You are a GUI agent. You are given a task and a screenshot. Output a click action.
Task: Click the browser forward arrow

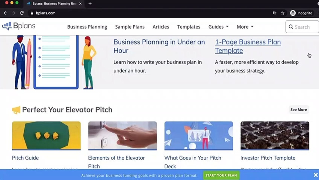pyautogui.click(x=14, y=13)
